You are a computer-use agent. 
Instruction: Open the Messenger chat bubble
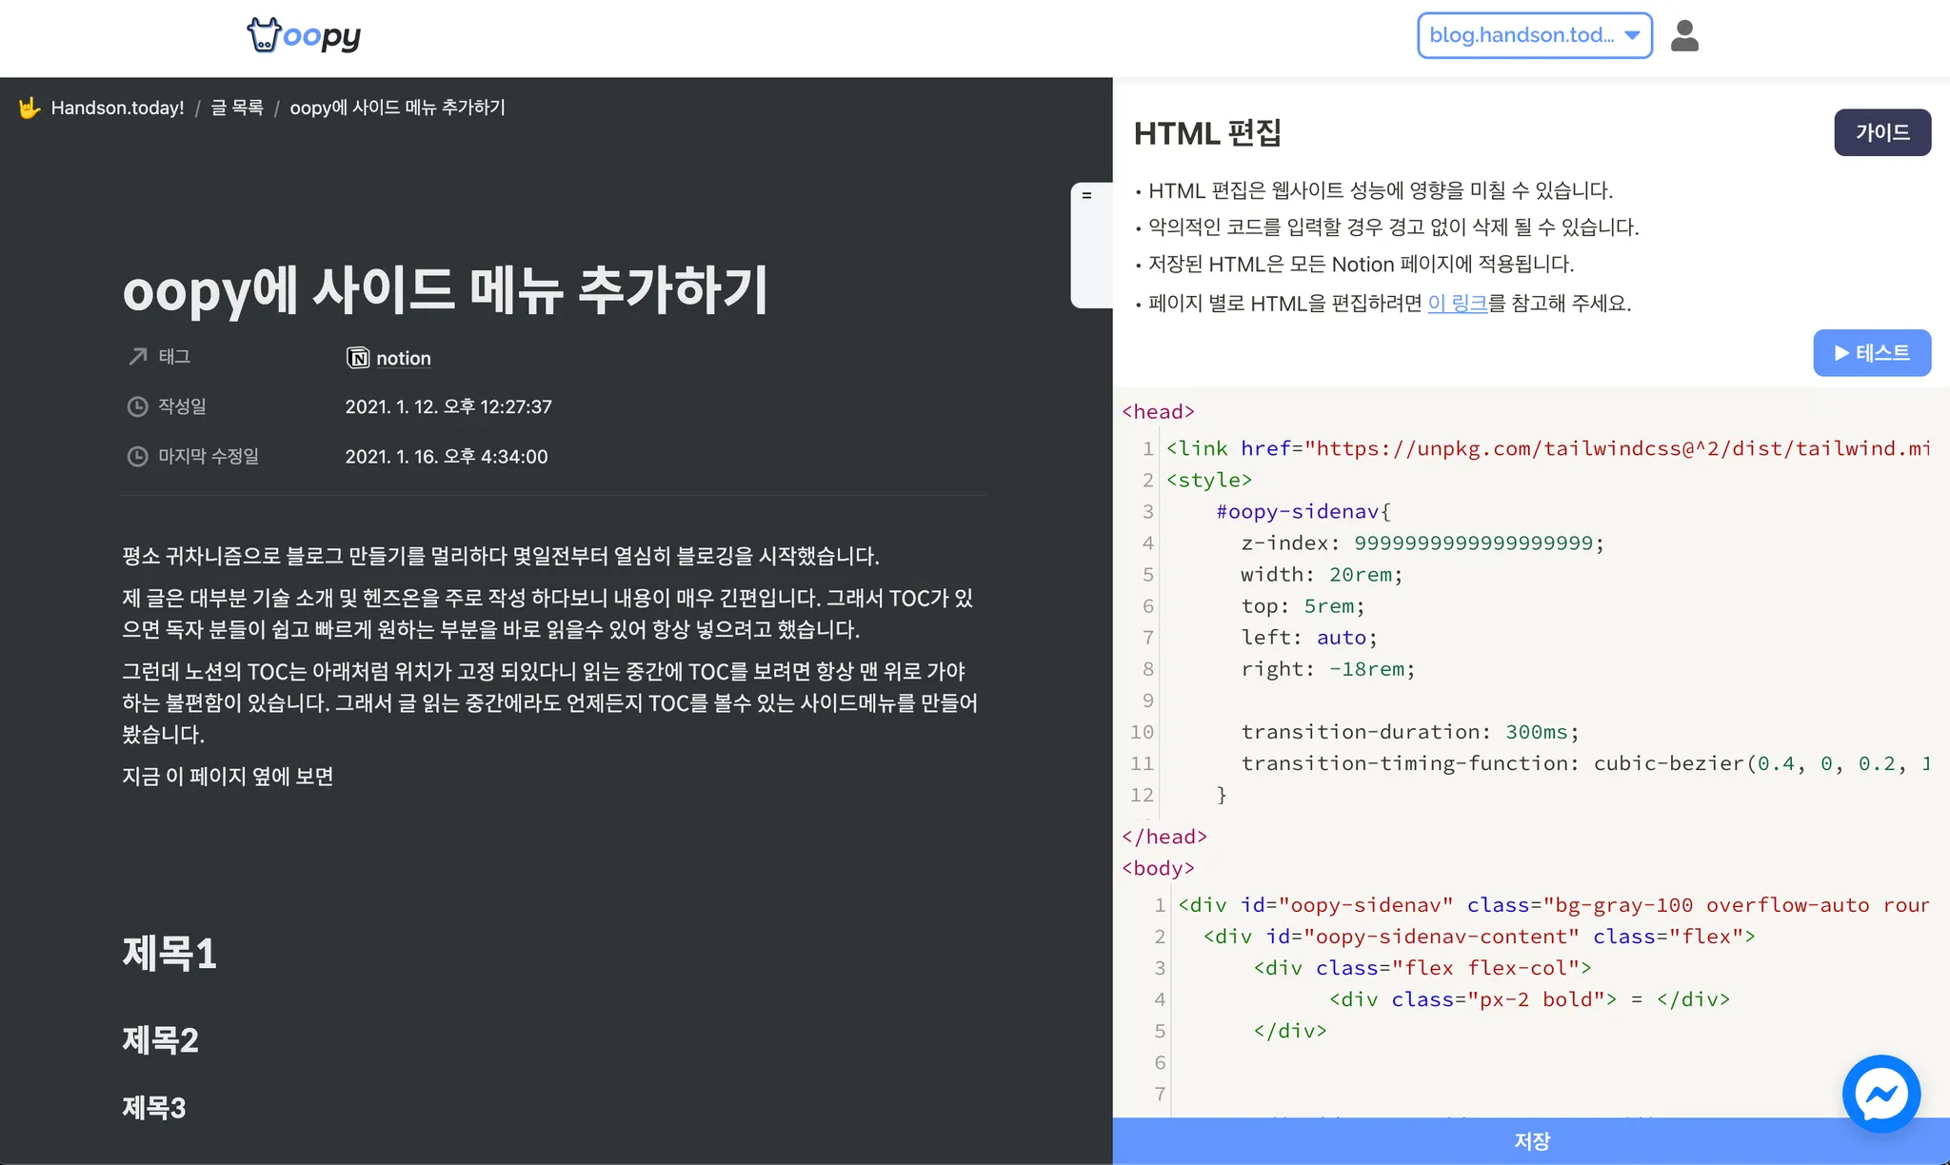1880,1094
